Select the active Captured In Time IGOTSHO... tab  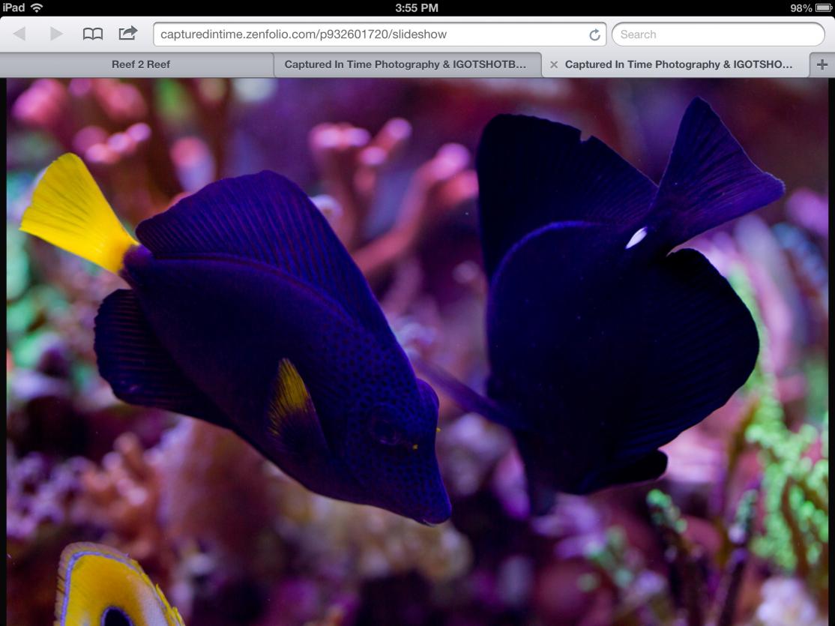(x=676, y=64)
